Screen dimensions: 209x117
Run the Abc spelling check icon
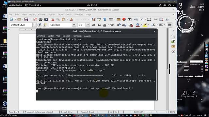pos(99,19)
